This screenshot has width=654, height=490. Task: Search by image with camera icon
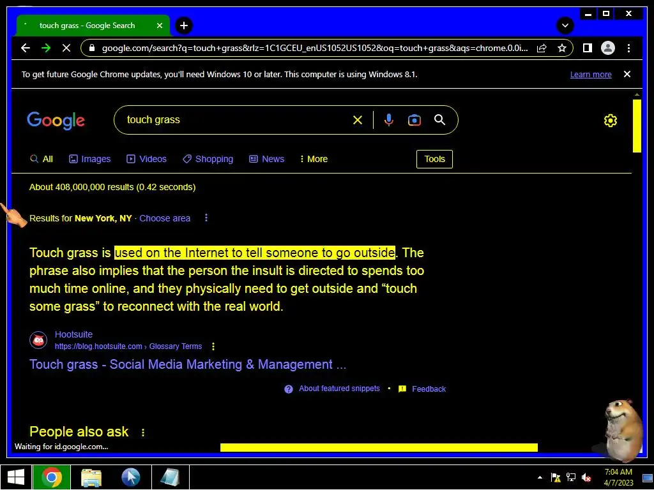(414, 120)
